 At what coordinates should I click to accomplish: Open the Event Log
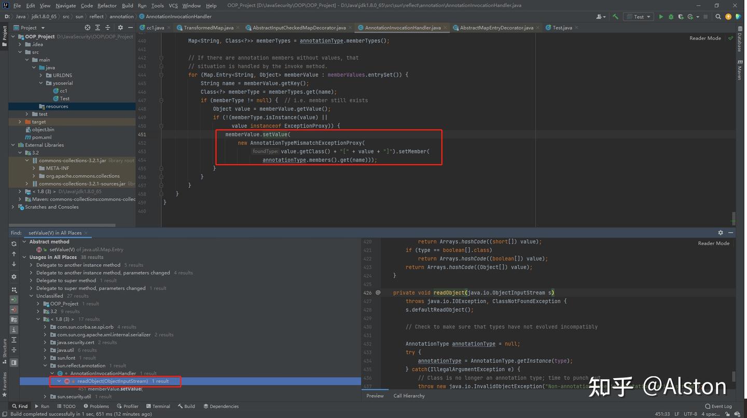pos(718,406)
